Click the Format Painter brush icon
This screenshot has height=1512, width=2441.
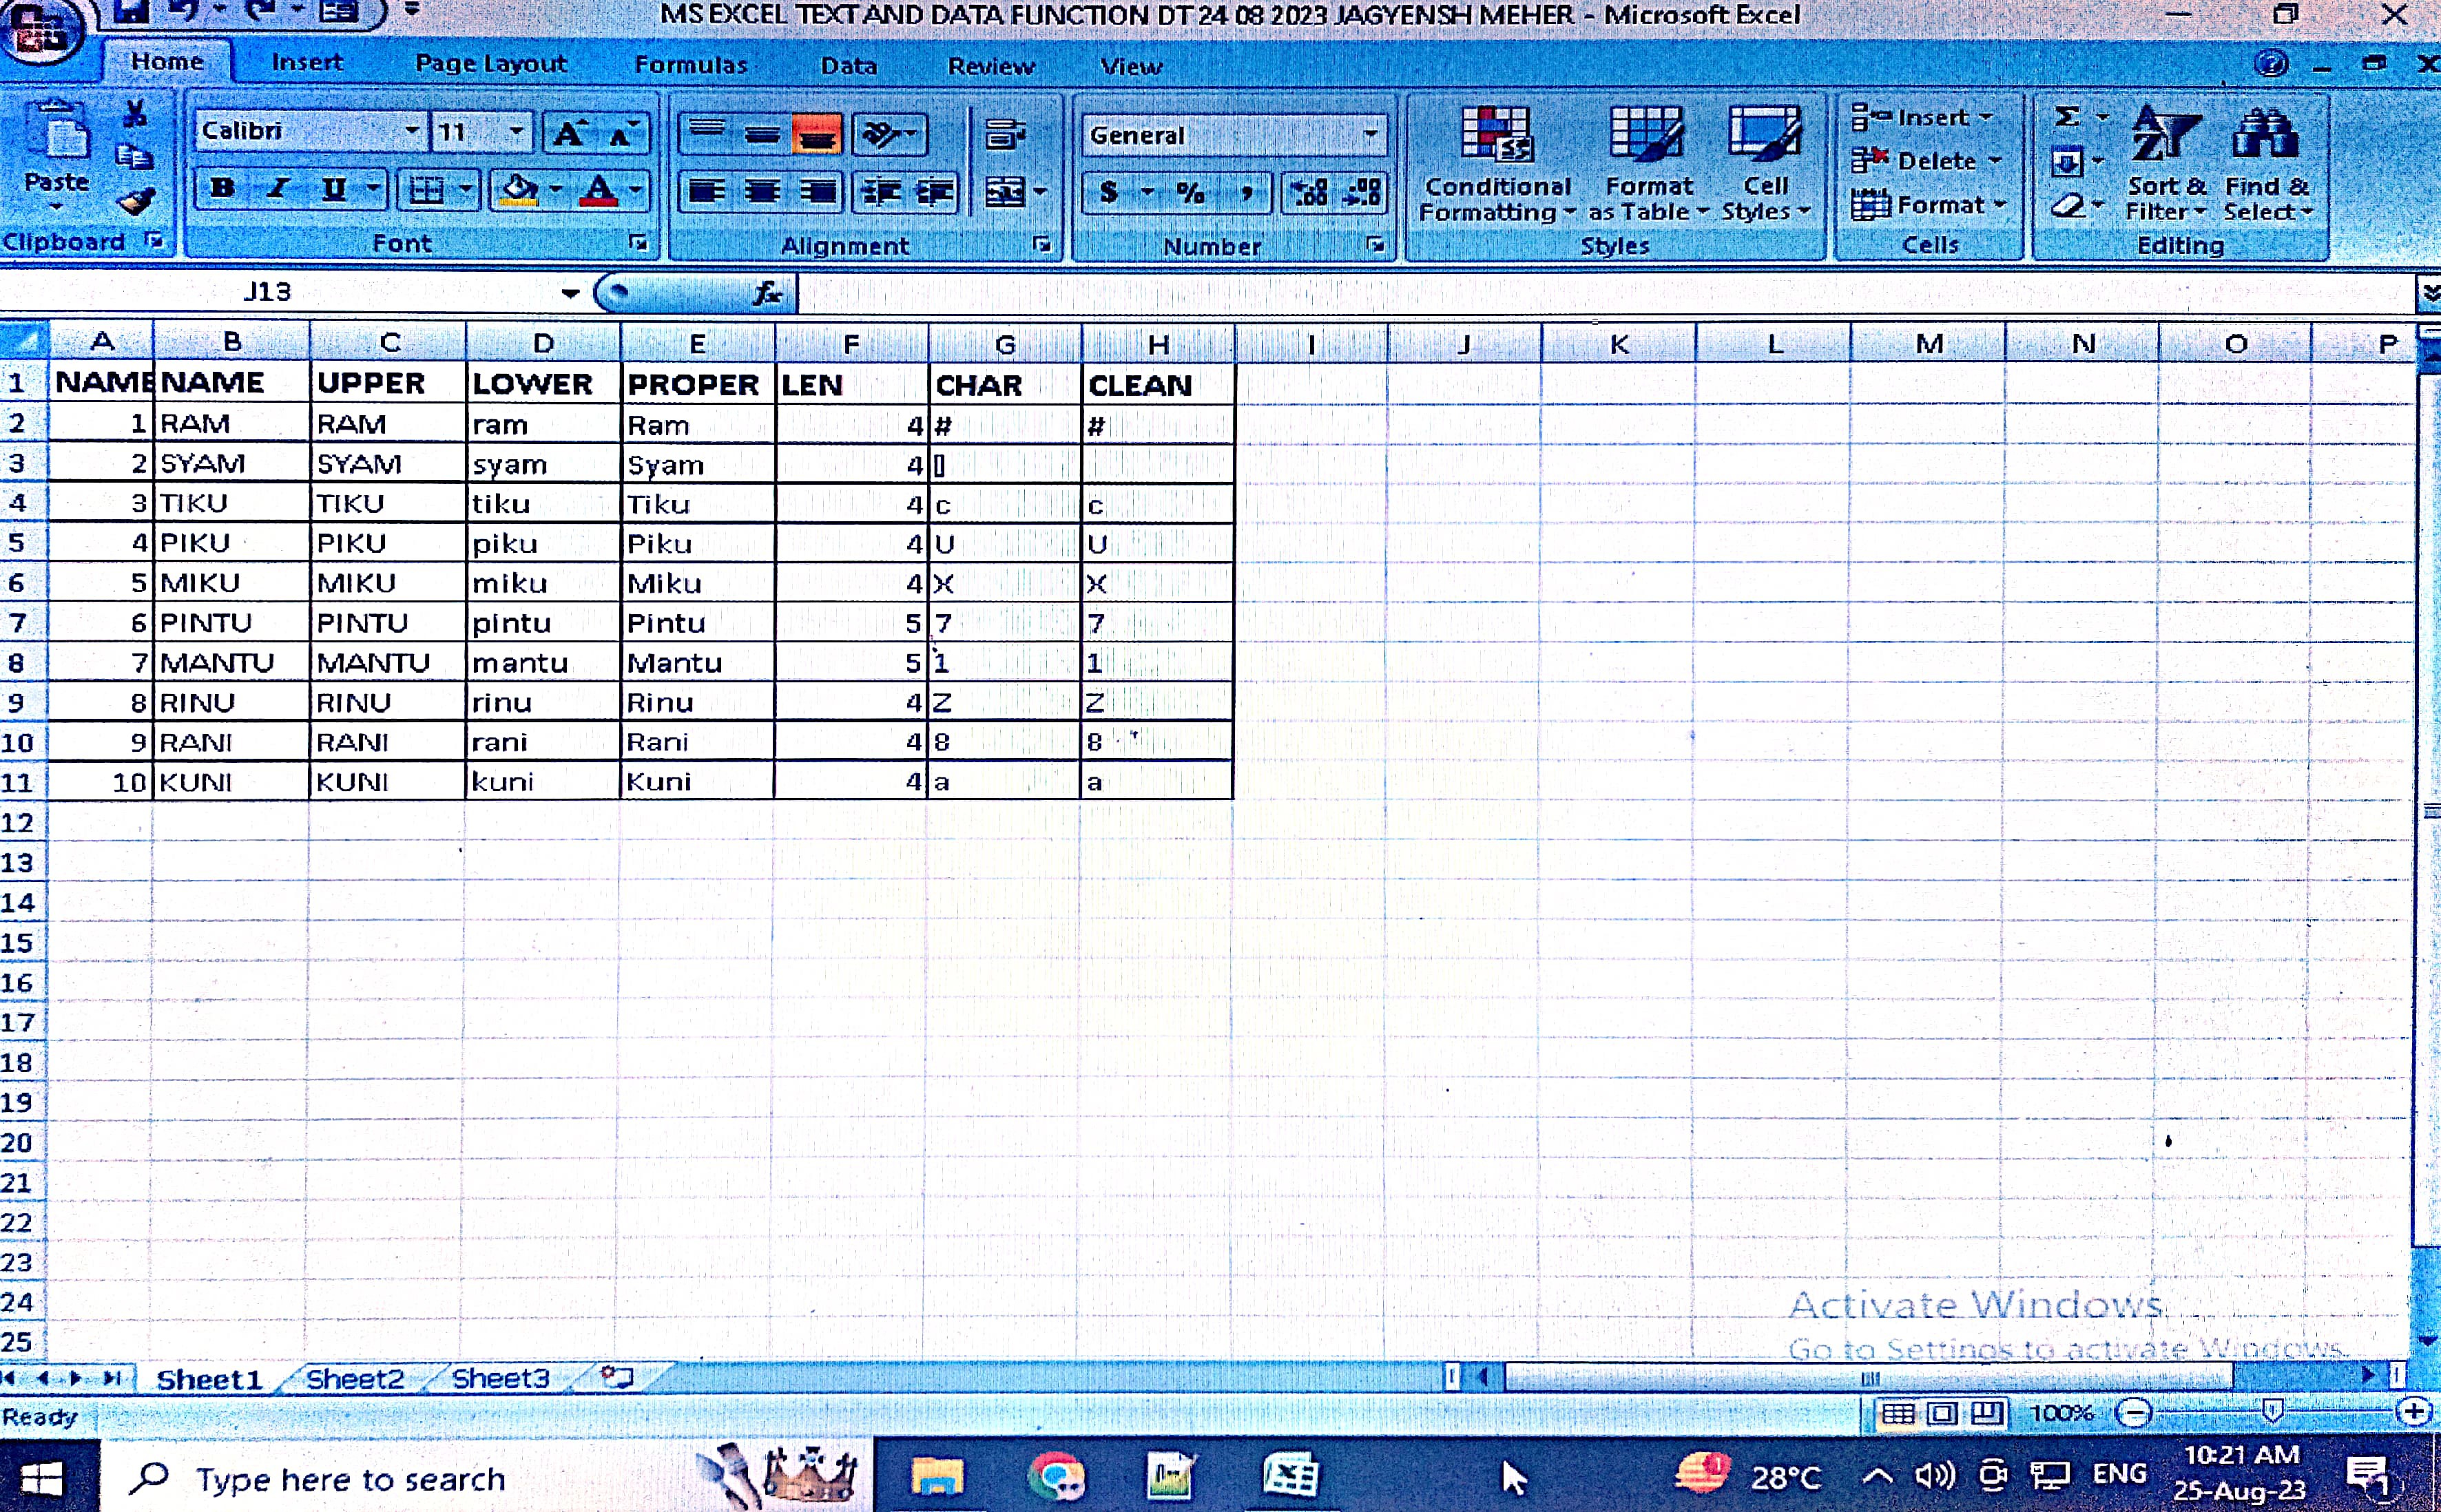(136, 202)
